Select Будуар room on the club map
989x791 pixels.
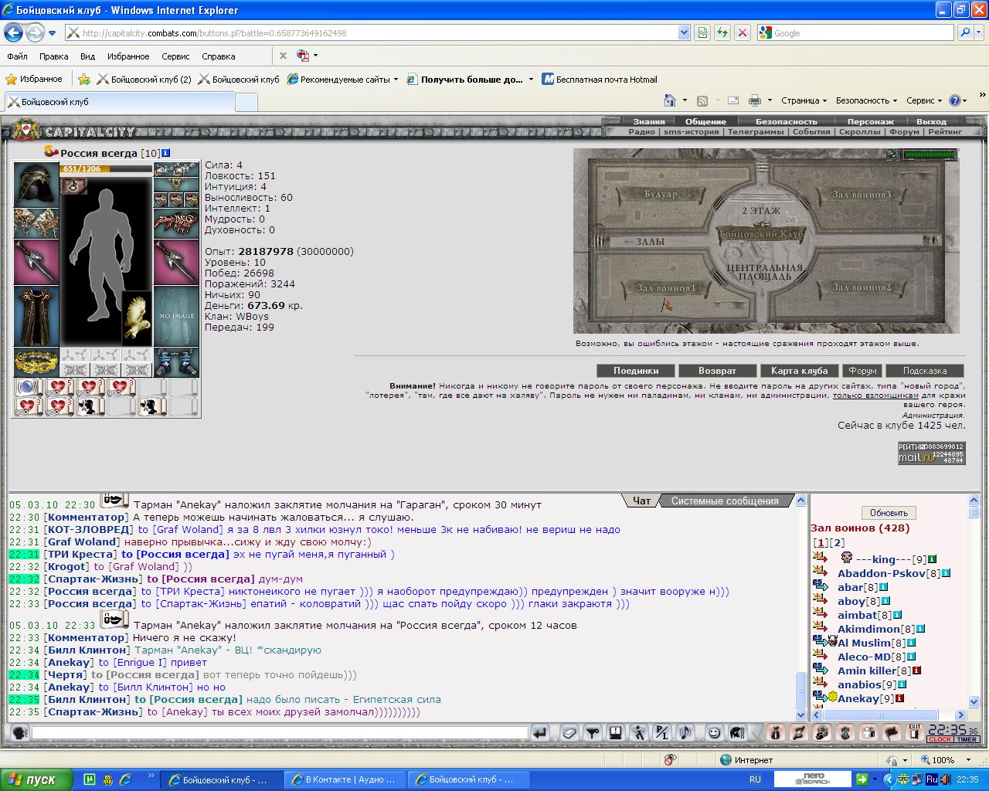[x=661, y=195]
